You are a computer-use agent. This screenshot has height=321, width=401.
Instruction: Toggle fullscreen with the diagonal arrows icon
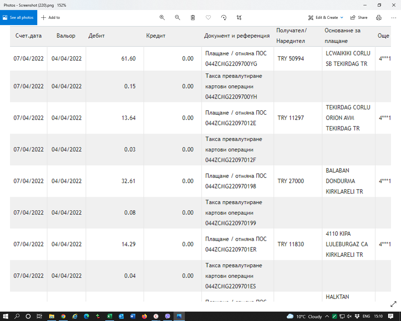(393, 304)
